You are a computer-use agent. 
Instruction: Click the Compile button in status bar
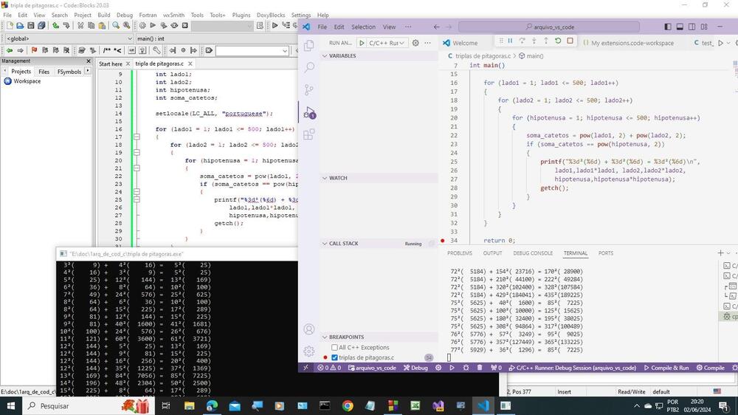(710, 368)
